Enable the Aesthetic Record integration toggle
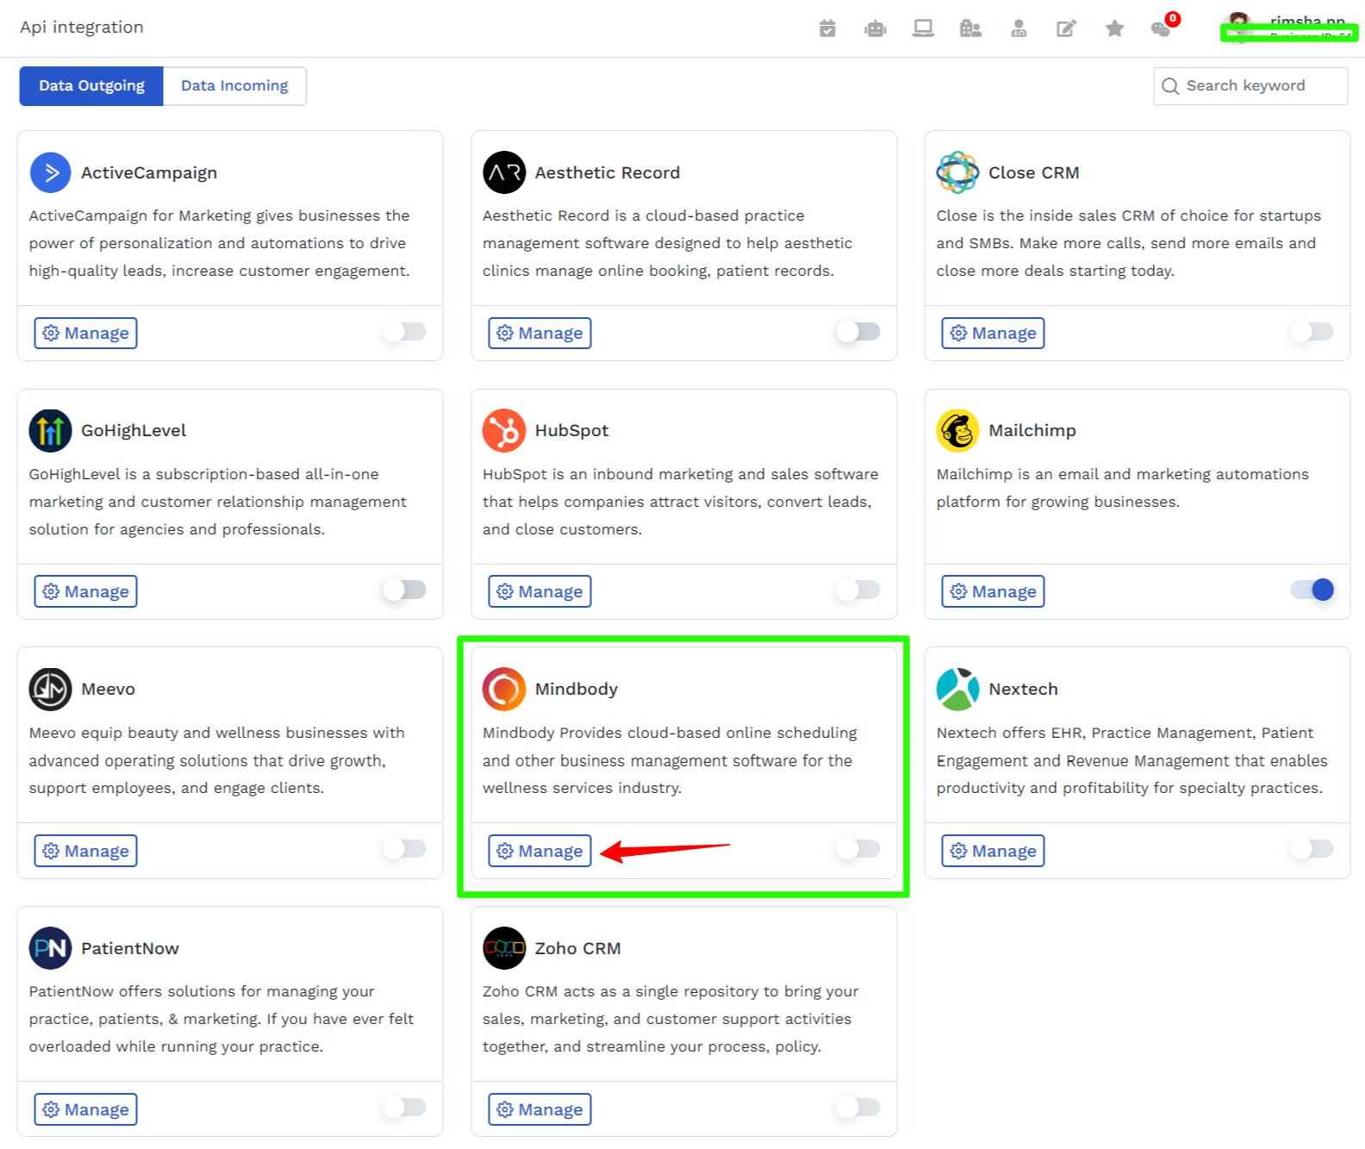 858,332
